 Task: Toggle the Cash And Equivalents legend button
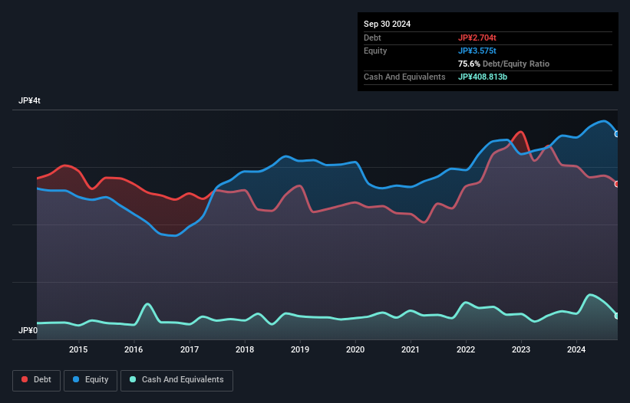pyautogui.click(x=176, y=380)
